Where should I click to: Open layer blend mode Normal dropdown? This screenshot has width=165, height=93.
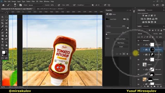pyautogui.click(x=145, y=34)
